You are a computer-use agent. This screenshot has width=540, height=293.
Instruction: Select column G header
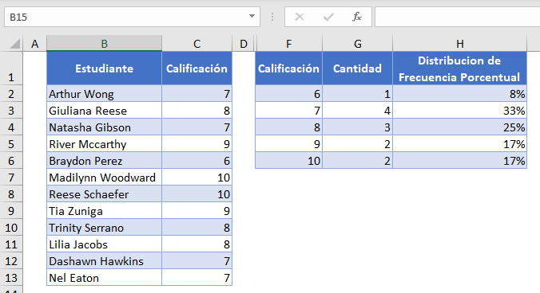(x=358, y=44)
